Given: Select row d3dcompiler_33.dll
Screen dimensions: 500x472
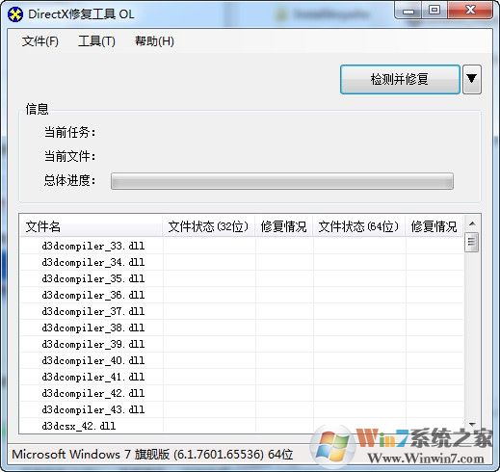Looking at the screenshot, I should [x=242, y=246].
